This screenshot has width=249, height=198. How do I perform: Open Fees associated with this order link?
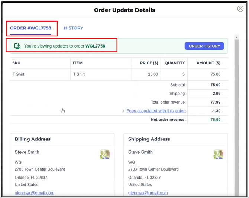[x=156, y=111]
